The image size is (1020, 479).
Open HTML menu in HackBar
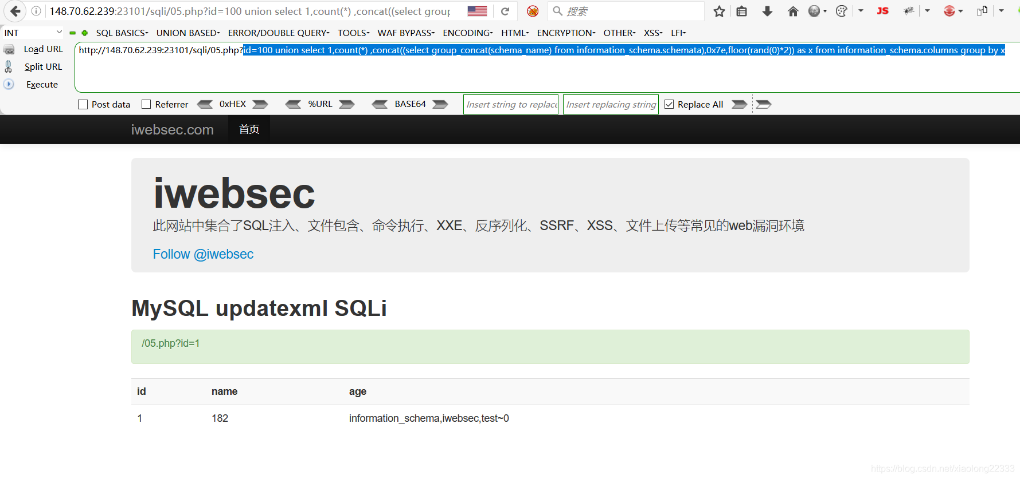pyautogui.click(x=515, y=33)
